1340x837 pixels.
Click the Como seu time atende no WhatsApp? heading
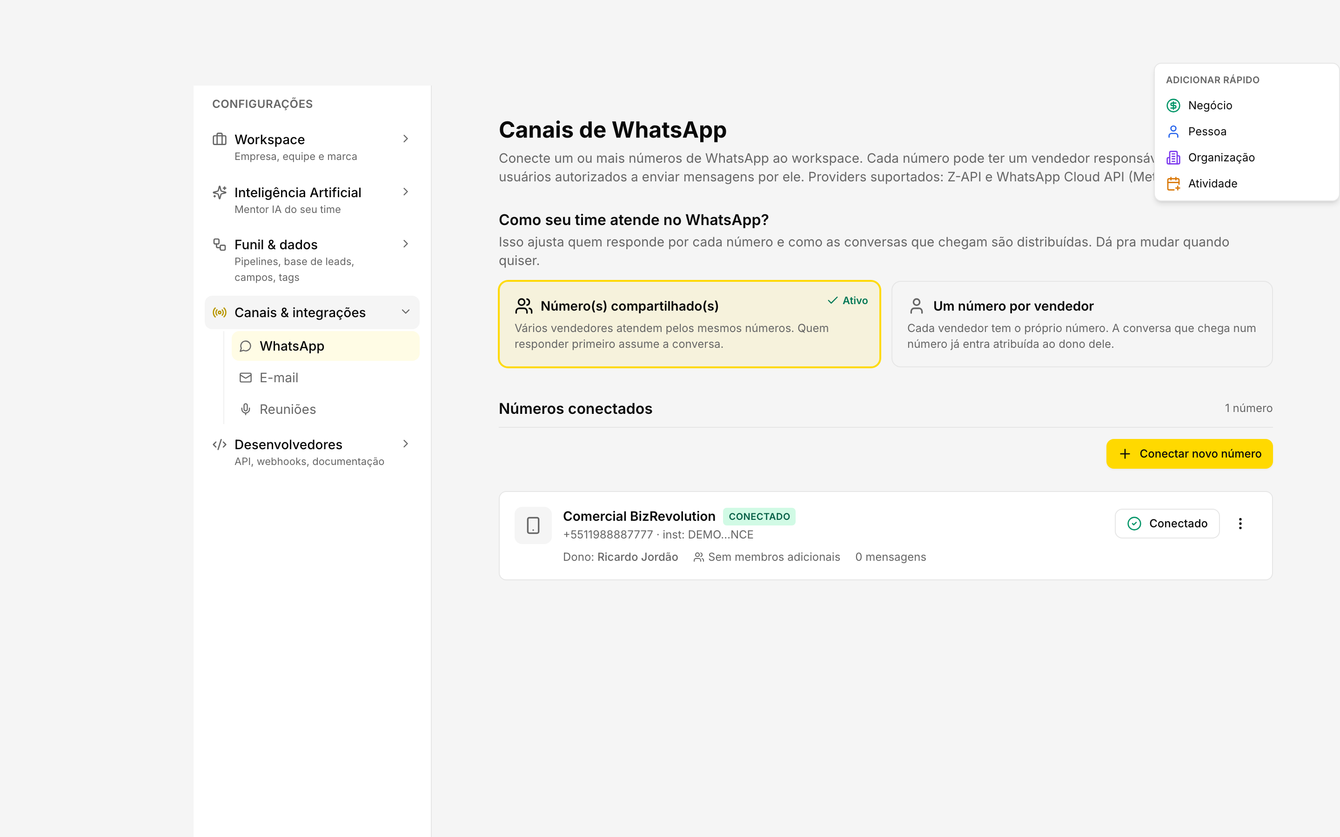[x=633, y=220]
